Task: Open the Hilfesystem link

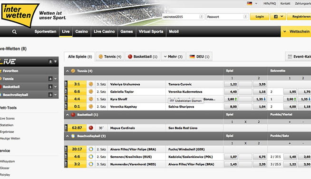Action: click(7, 161)
